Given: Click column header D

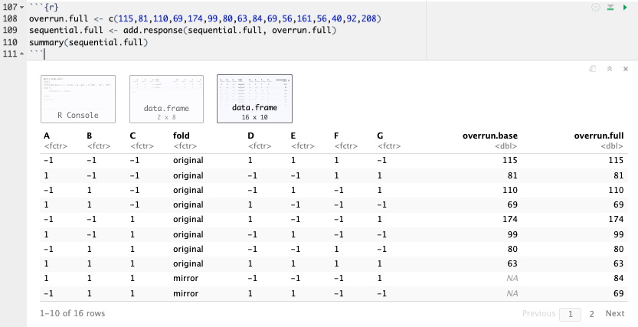Looking at the screenshot, I should [x=250, y=136].
